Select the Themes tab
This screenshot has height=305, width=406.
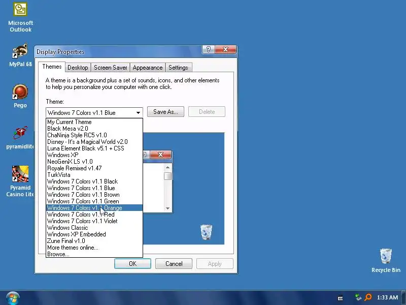[x=52, y=67]
